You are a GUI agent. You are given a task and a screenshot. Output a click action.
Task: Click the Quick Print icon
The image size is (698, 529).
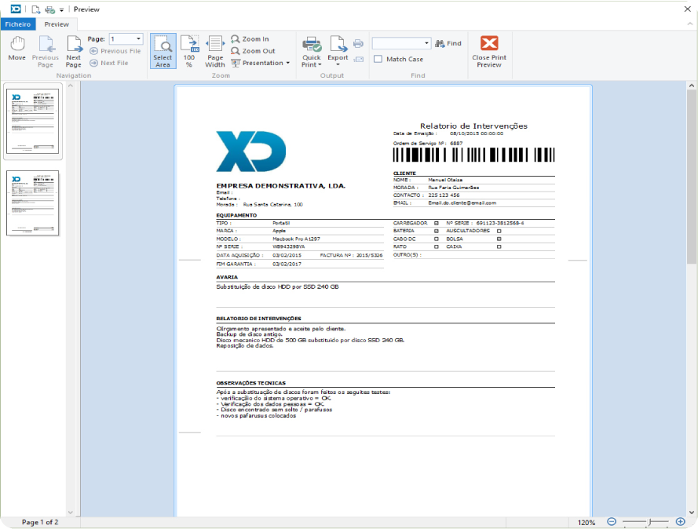point(312,44)
